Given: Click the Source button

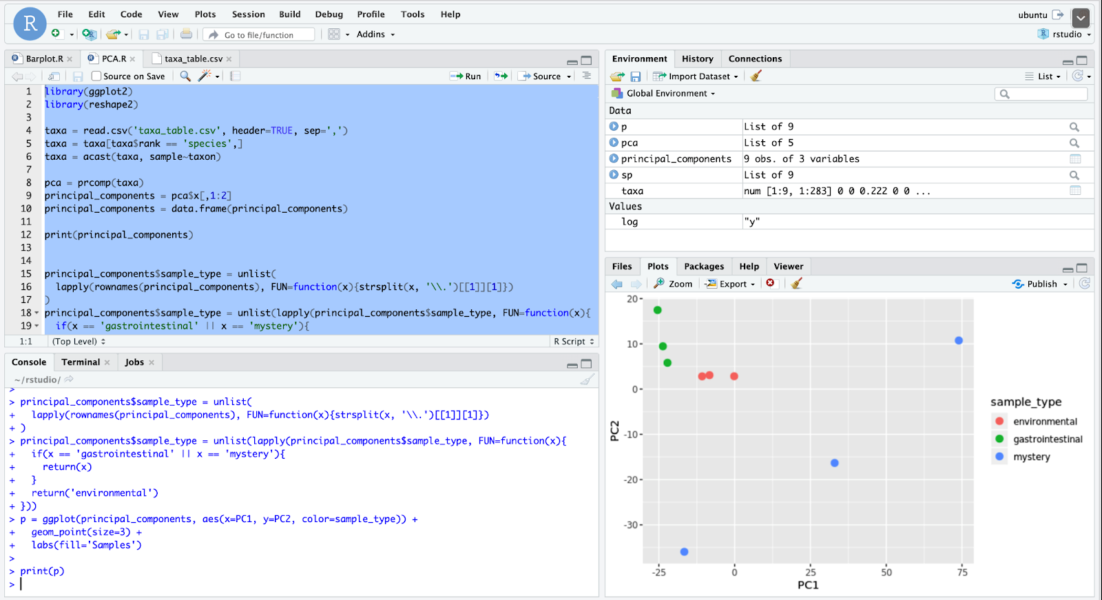Looking at the screenshot, I should click(x=541, y=76).
